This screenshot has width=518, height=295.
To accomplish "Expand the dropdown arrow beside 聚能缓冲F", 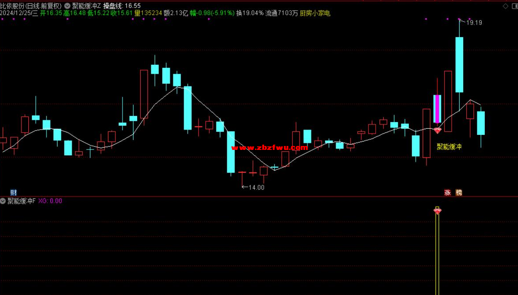I will [x=3, y=201].
